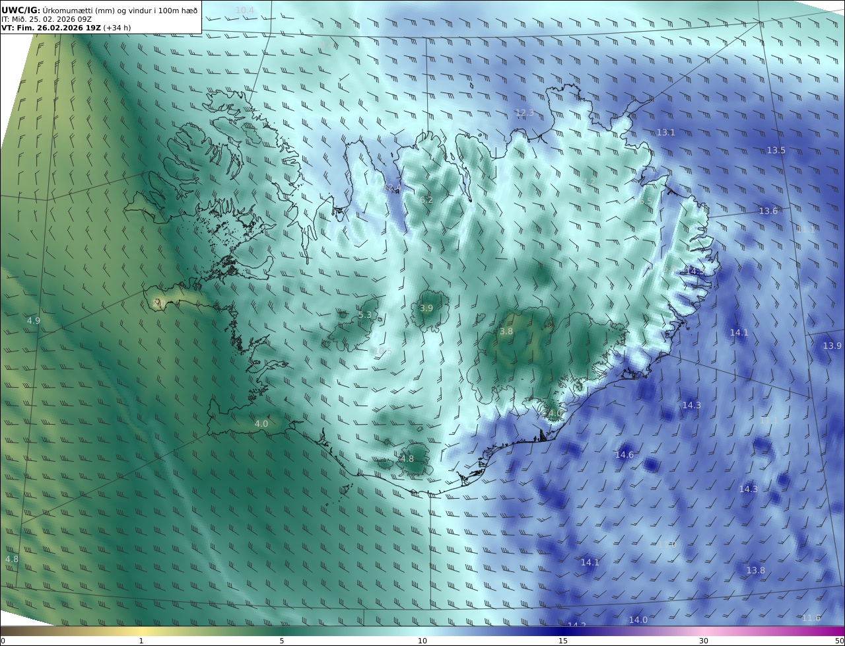Click the colour scale tick label 30

(704, 641)
